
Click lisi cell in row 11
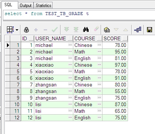tap(54, 111)
